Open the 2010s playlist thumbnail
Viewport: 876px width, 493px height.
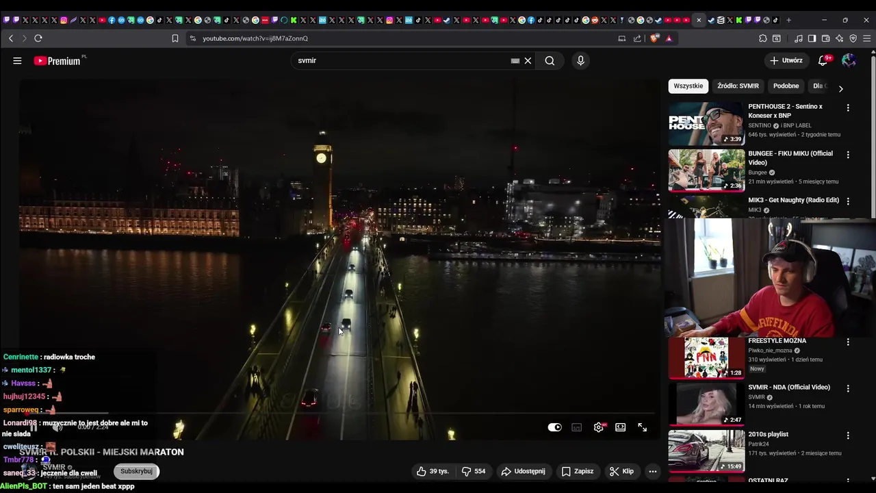click(x=706, y=451)
